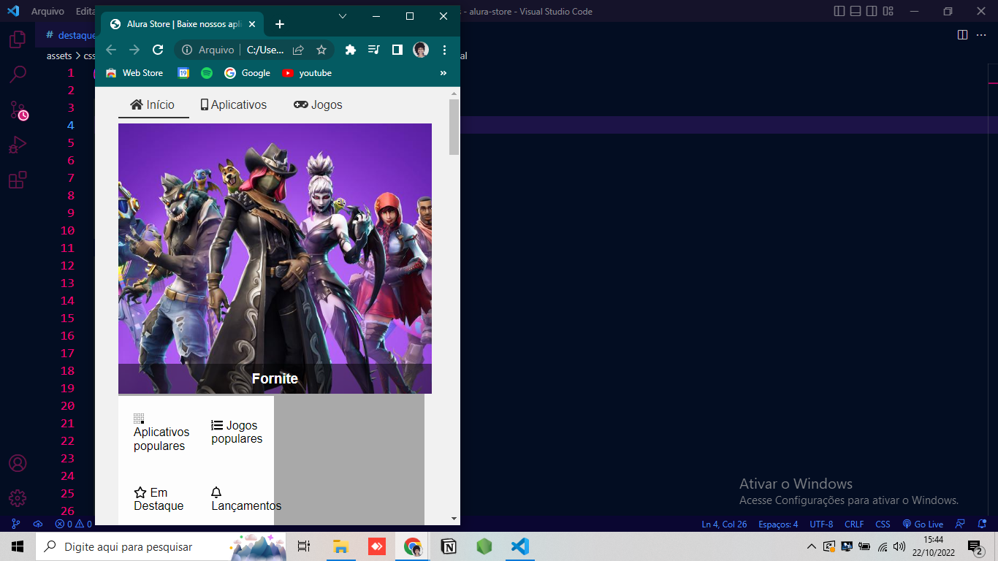The image size is (998, 561).
Task: Open the Accounts menu in VS Code
Action: point(18,463)
